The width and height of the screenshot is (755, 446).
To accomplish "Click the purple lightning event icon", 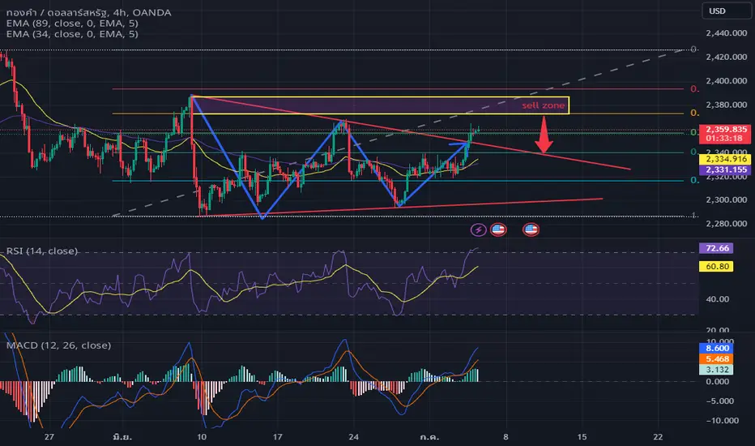I will (x=478, y=229).
